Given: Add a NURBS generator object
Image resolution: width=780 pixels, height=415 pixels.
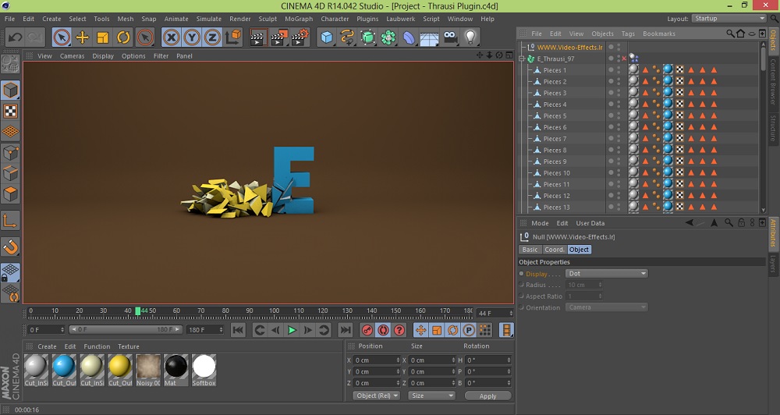Looking at the screenshot, I should 367,37.
